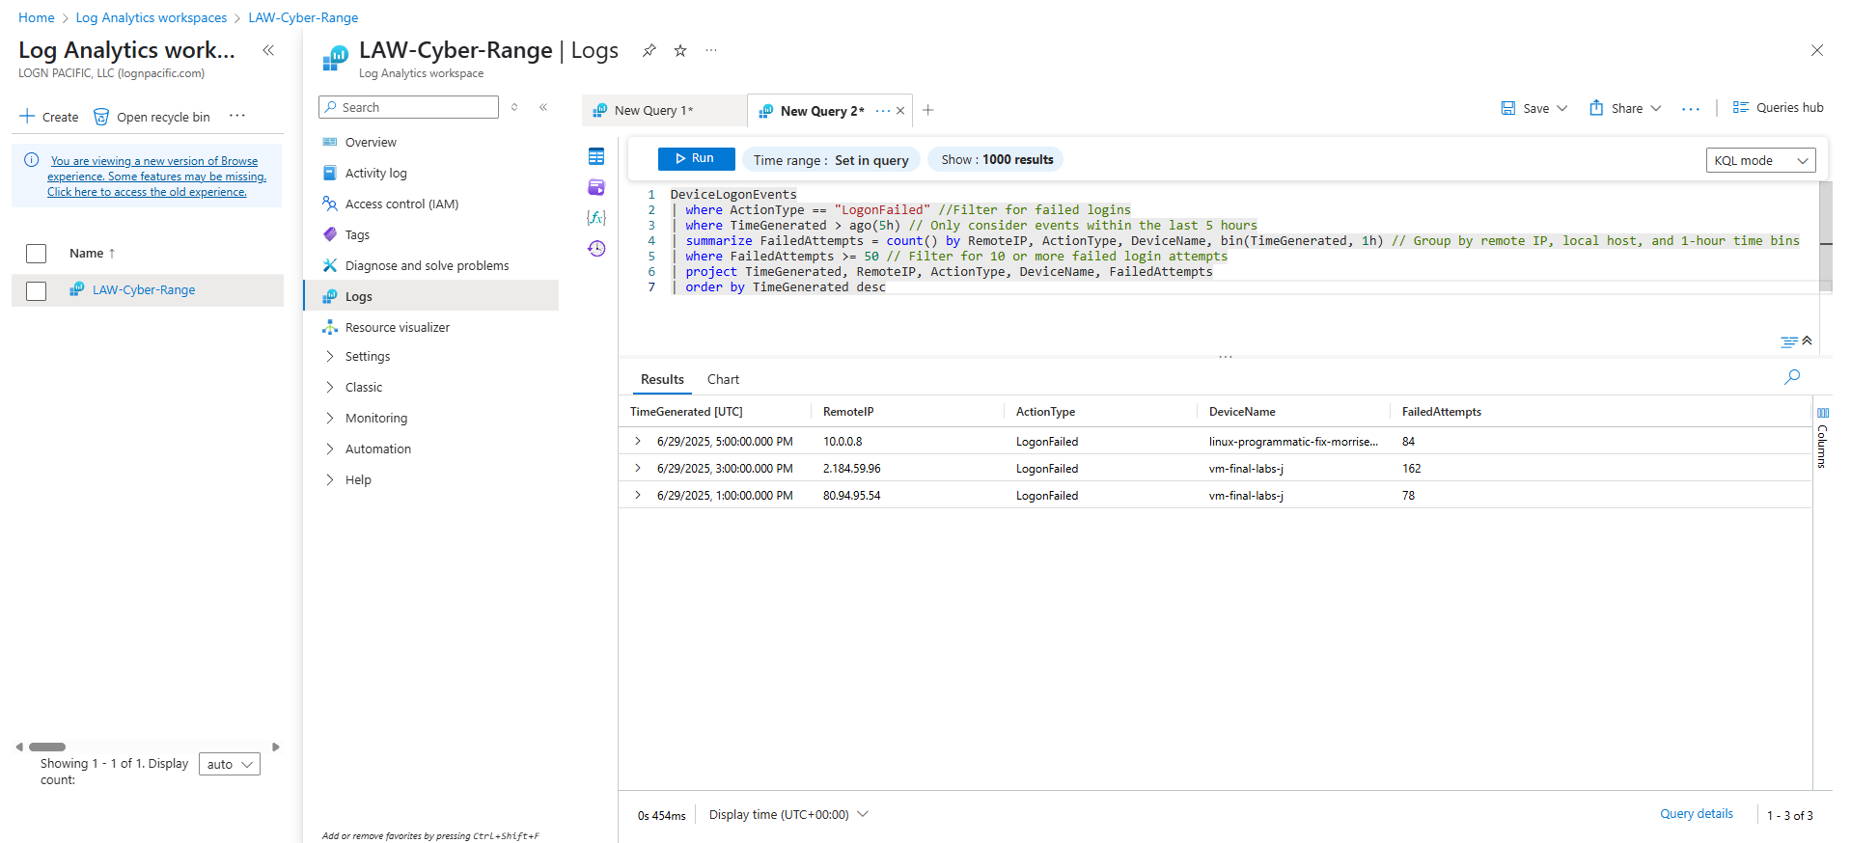Open the Queries hub
1851x843 pixels.
click(1778, 108)
